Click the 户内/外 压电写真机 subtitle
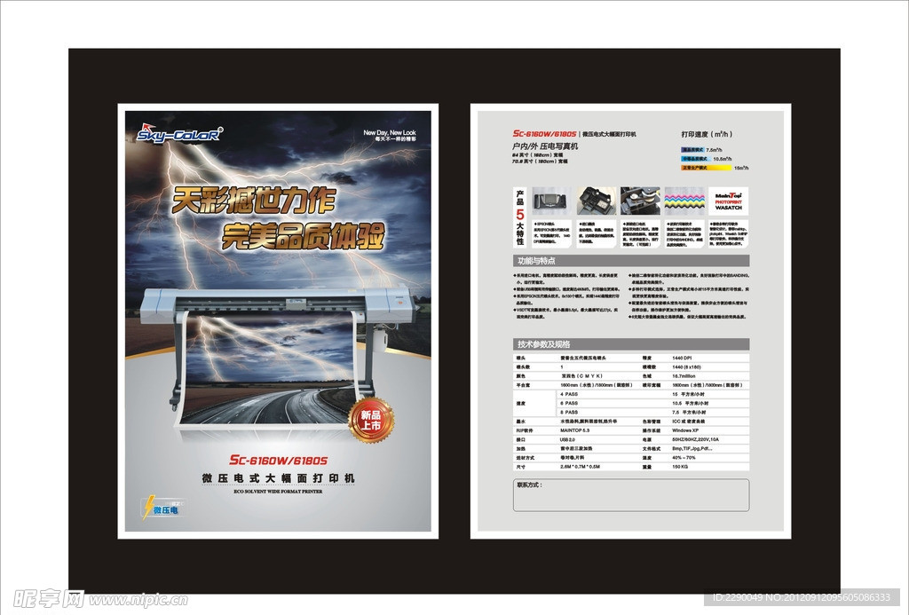The image size is (909, 615). pos(545,146)
